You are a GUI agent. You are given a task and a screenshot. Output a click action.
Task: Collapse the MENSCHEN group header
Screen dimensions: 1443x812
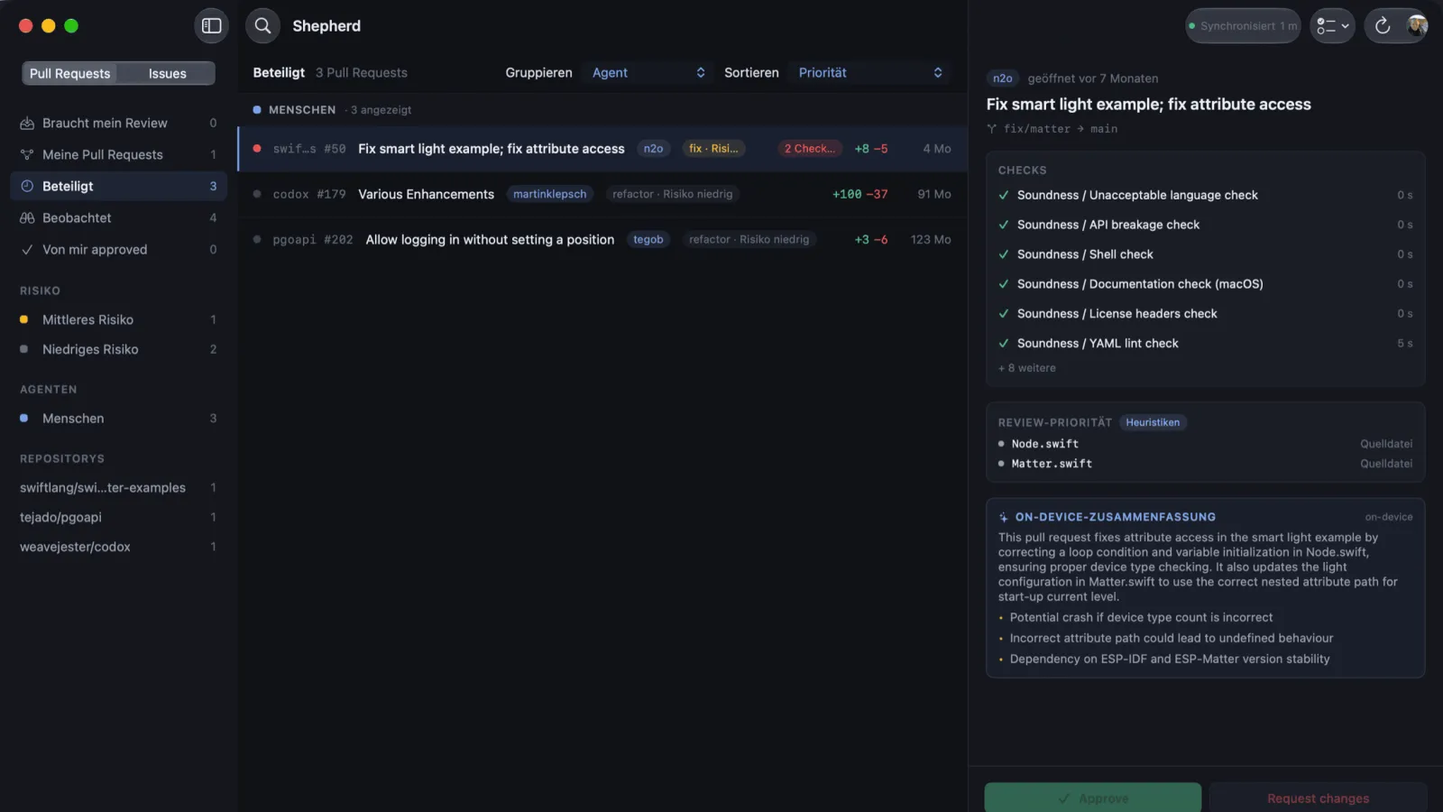point(602,109)
